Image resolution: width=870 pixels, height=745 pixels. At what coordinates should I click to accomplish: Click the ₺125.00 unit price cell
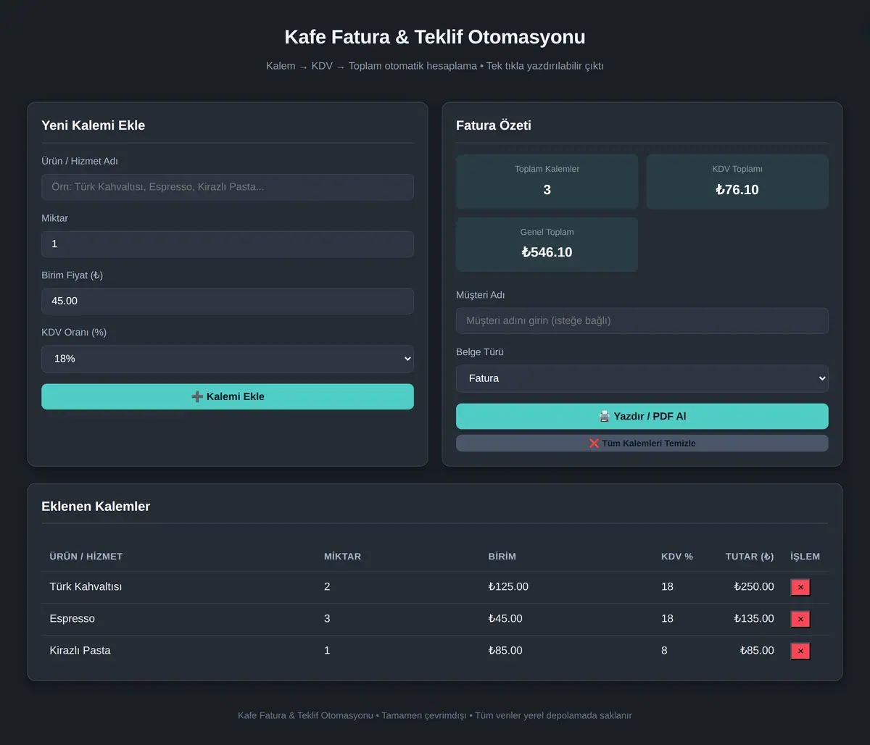(x=508, y=587)
